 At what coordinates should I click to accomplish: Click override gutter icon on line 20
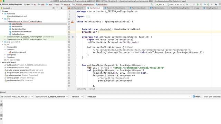[x=73, y=37]
